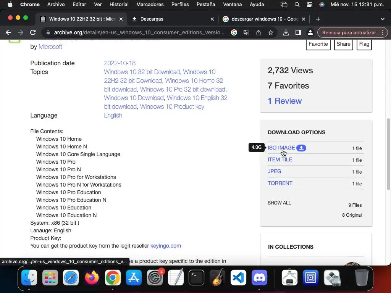
Task: Click SHOW ALL files
Action: 279,203
